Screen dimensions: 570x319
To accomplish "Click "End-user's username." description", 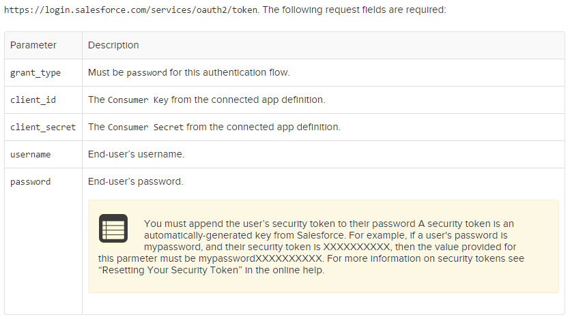I will [137, 155].
